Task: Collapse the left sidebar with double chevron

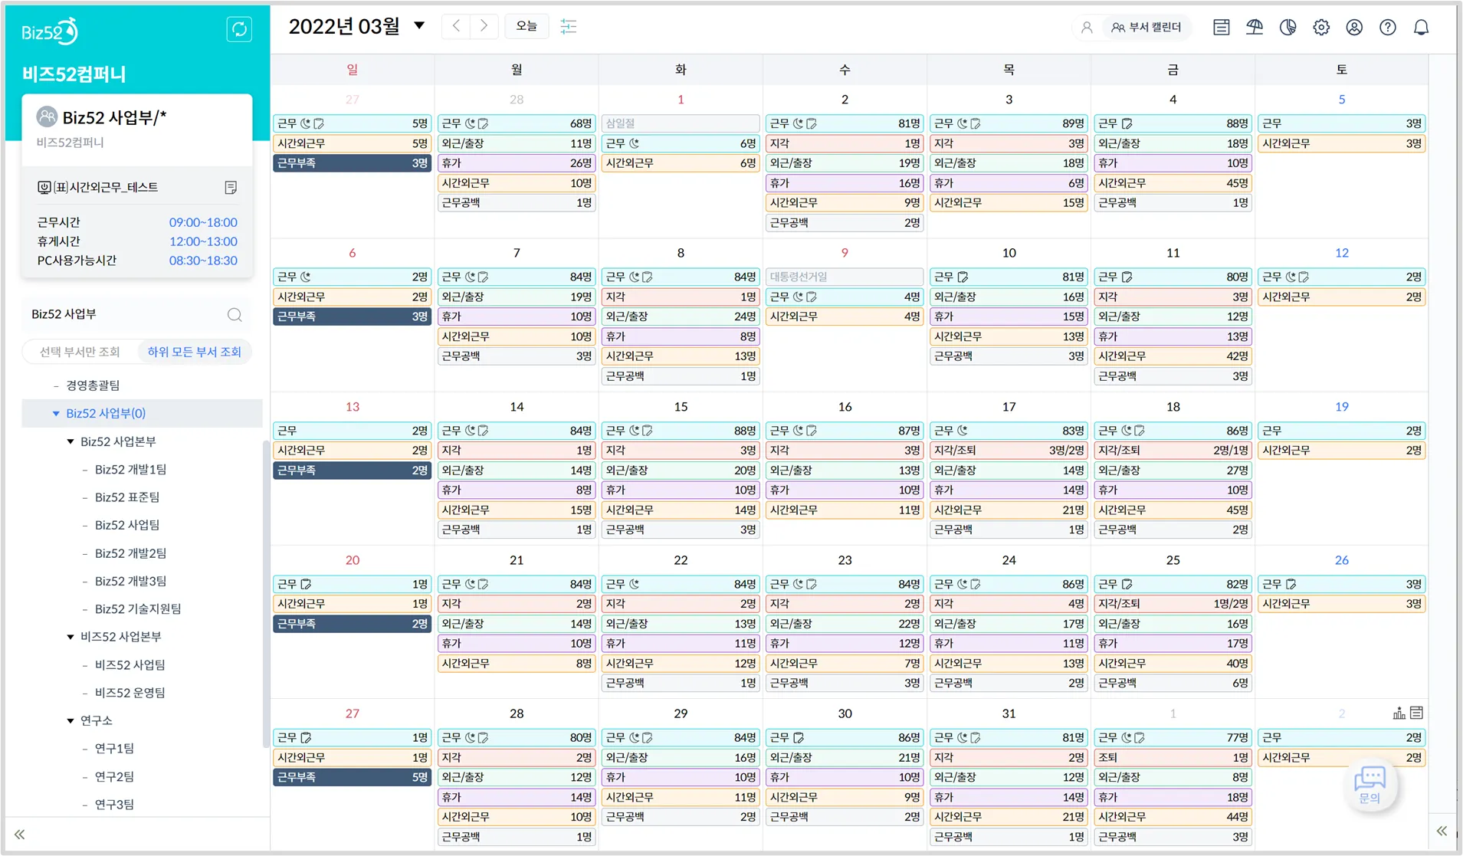Action: click(x=20, y=834)
